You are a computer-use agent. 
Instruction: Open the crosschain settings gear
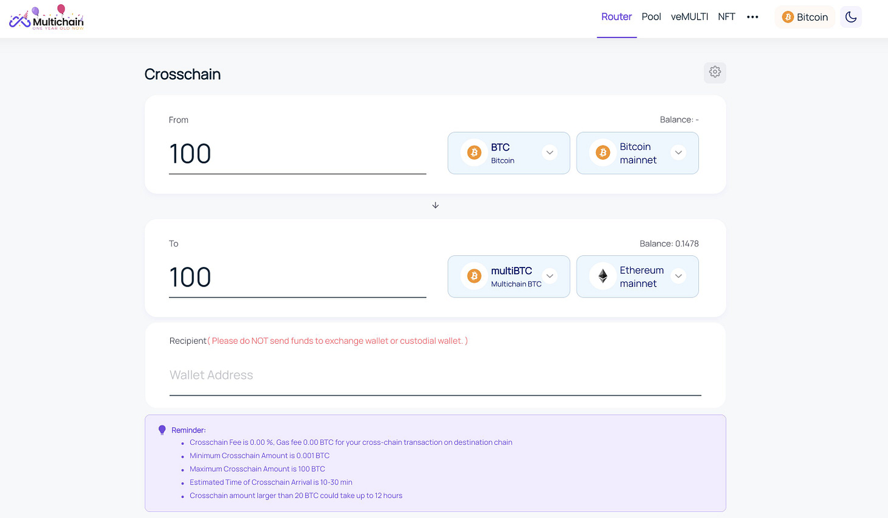pos(715,72)
